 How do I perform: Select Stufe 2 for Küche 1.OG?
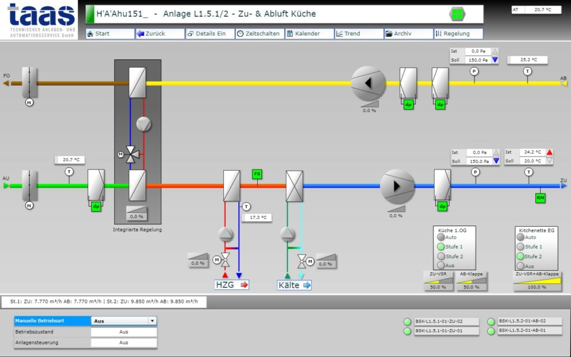coord(441,256)
